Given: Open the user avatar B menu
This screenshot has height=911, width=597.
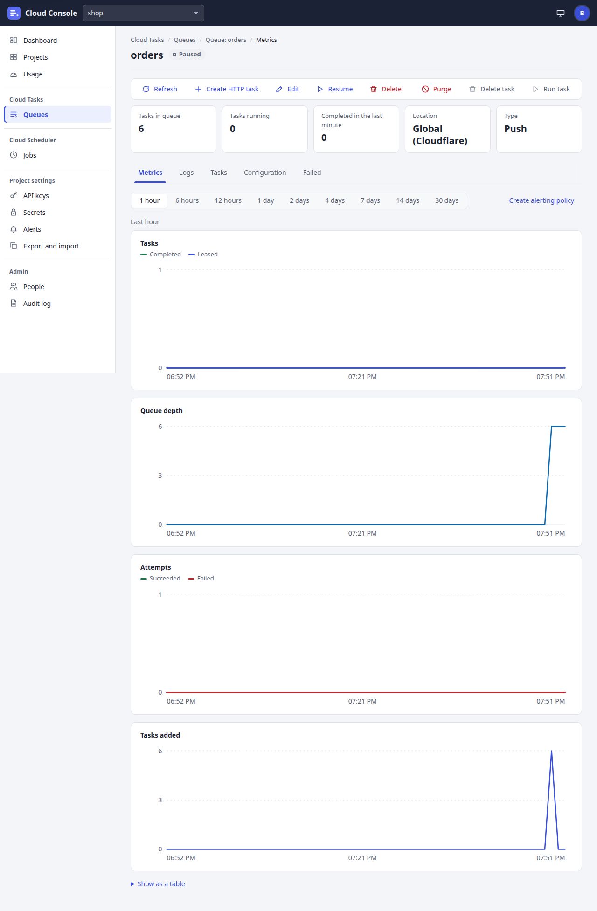Looking at the screenshot, I should 582,13.
